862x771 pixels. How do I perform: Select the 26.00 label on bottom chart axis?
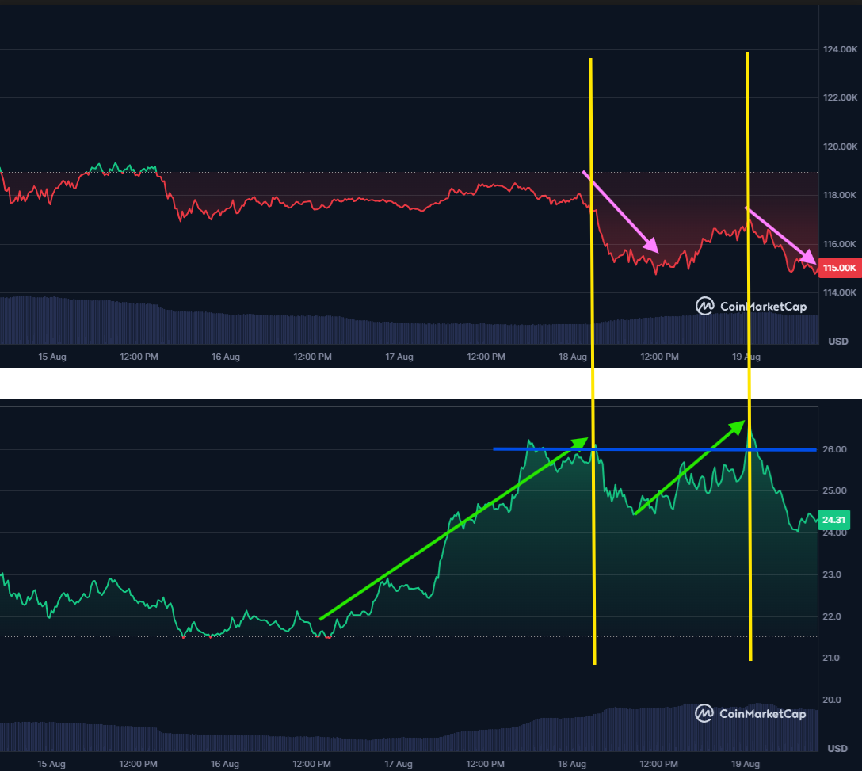pos(834,449)
